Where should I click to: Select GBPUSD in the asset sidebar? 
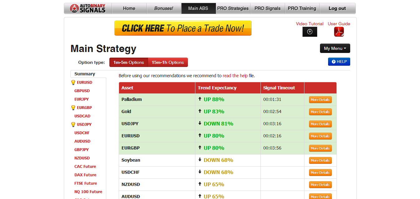(x=82, y=91)
